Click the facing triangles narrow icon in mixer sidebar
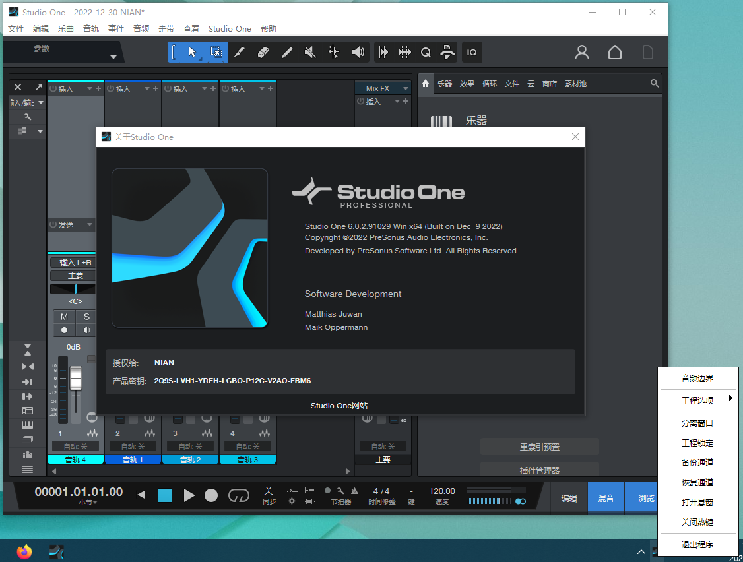Viewport: 743px width, 562px height. [x=28, y=367]
